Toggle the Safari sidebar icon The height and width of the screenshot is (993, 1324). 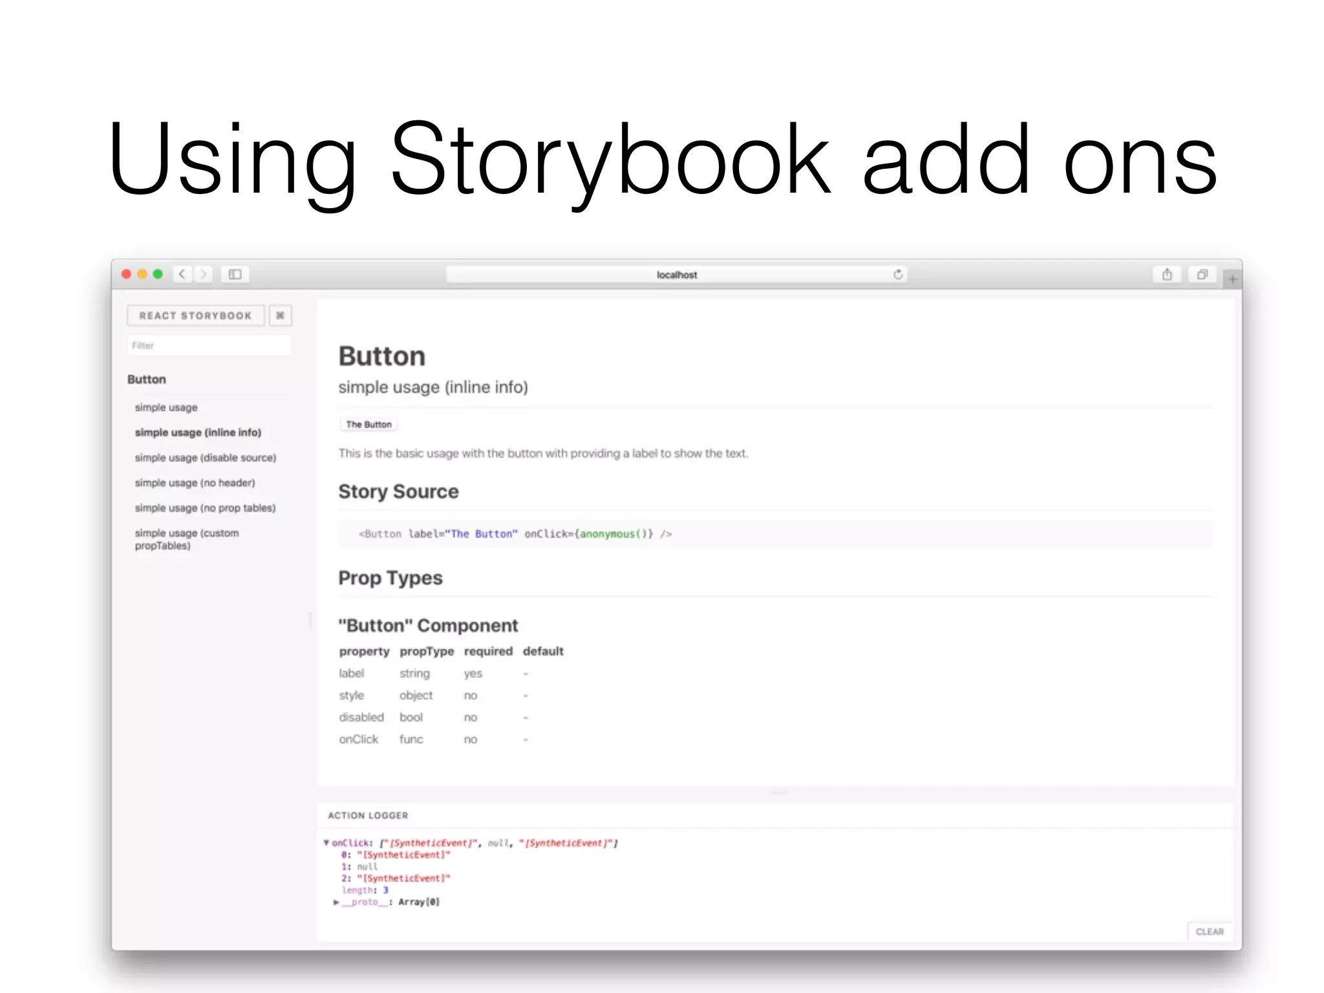click(x=235, y=274)
